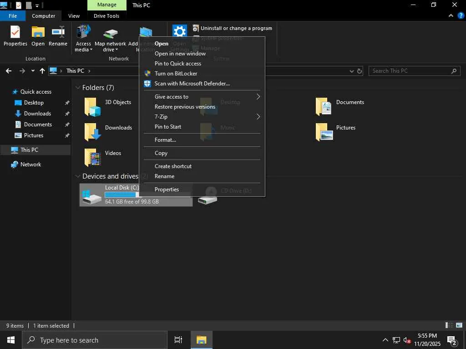Open the notification center icon
Screen dimensions: 466x349
coord(452,341)
